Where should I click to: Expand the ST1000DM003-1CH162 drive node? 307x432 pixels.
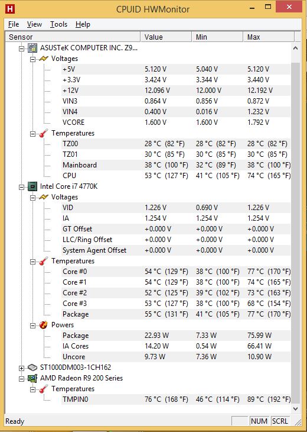pyautogui.click(x=21, y=368)
